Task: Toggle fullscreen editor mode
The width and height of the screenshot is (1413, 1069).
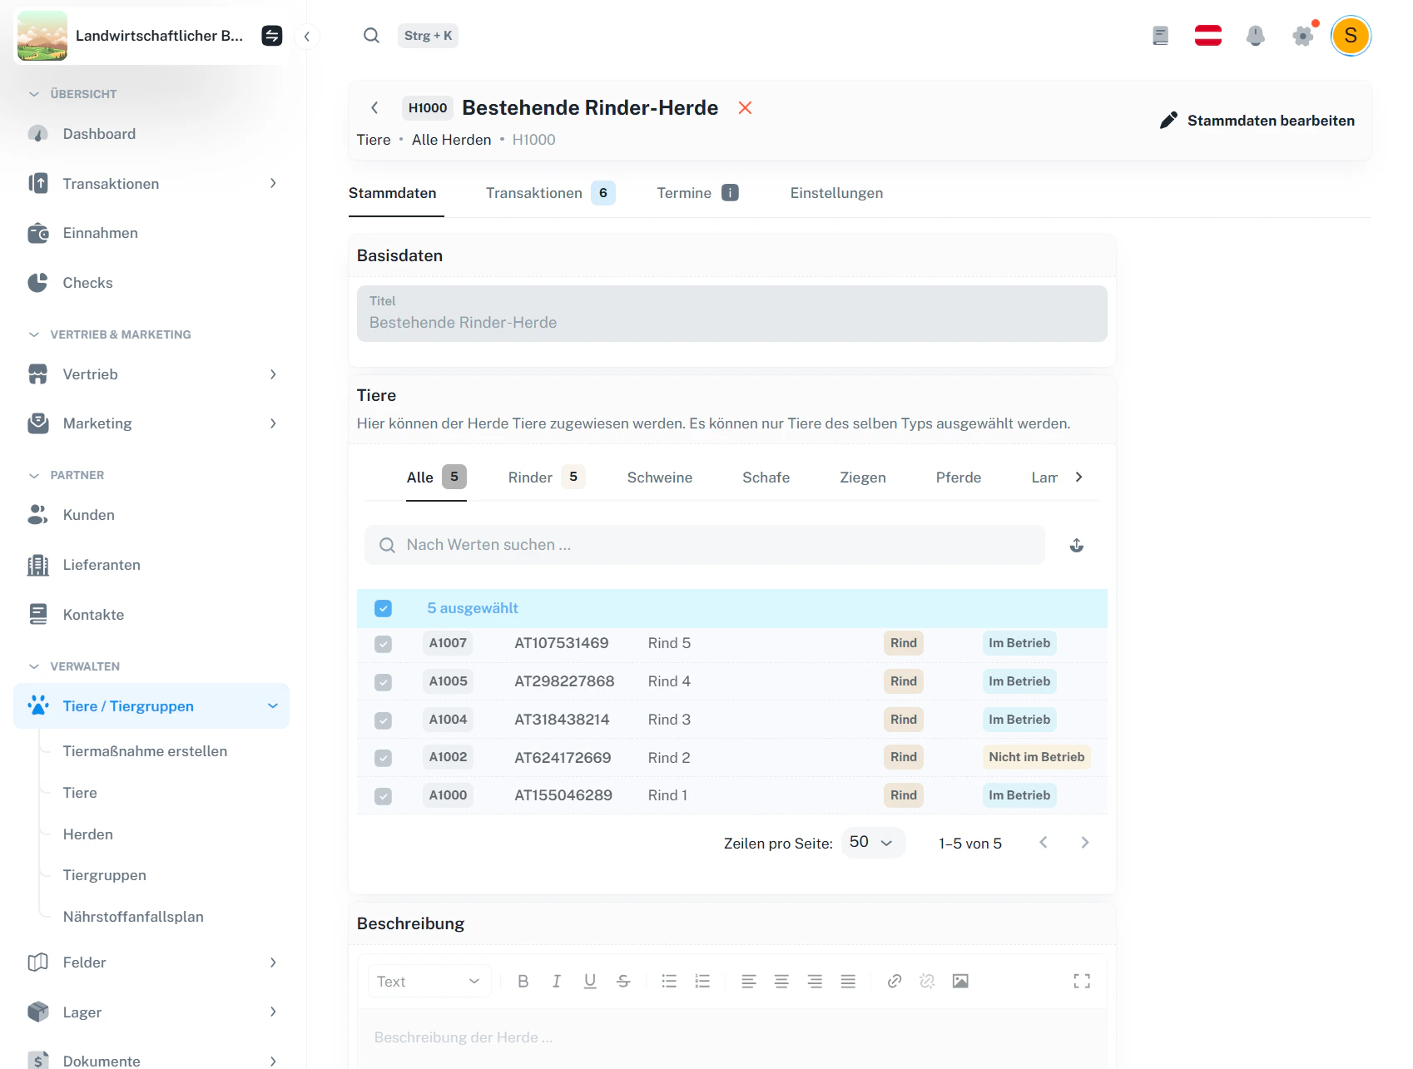Action: 1081,982
